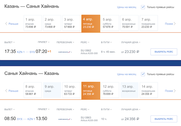Screen dimensions: 181x126
Task: Sort return flights by «В ПУТИ» column
Action: [106, 109]
